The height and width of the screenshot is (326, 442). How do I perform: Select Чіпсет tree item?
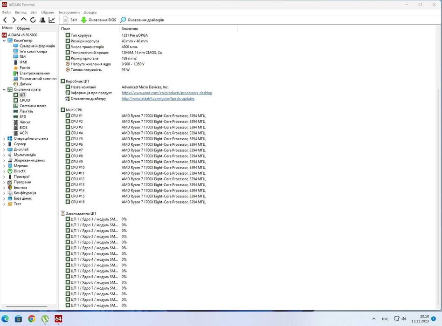coord(25,122)
